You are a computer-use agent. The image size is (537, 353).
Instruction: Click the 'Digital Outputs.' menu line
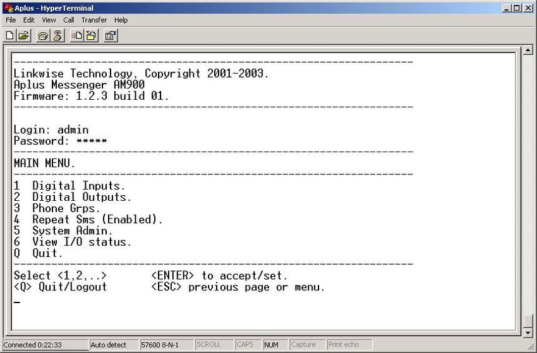click(x=73, y=197)
